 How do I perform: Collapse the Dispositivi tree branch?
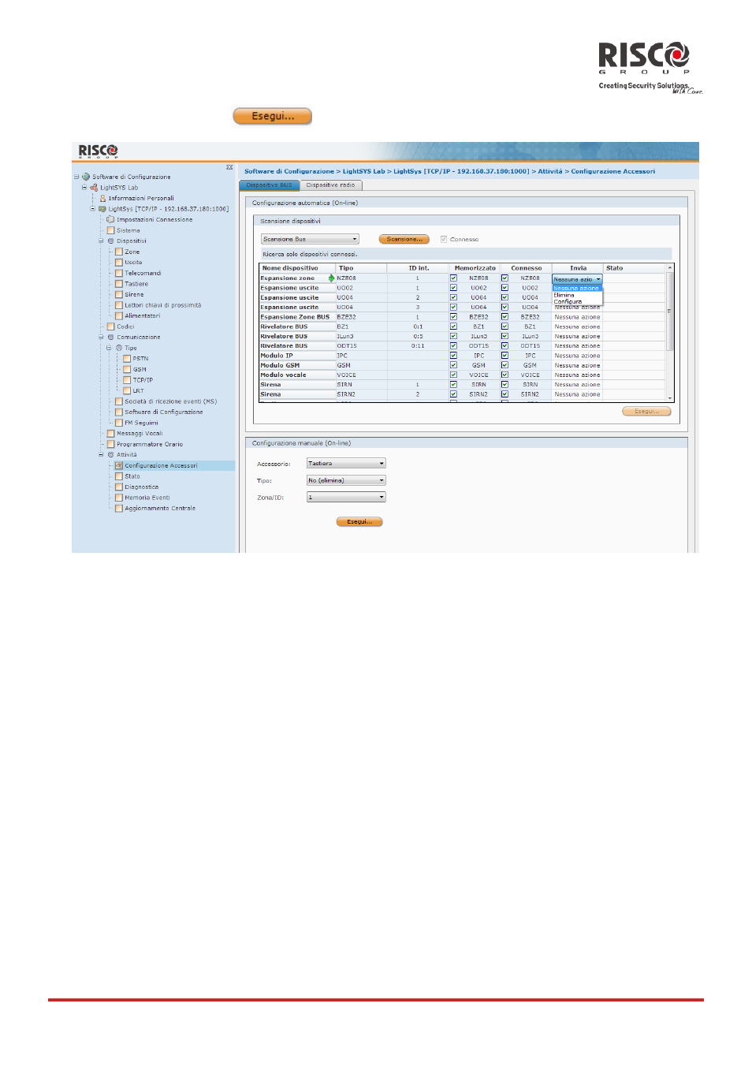[x=101, y=241]
